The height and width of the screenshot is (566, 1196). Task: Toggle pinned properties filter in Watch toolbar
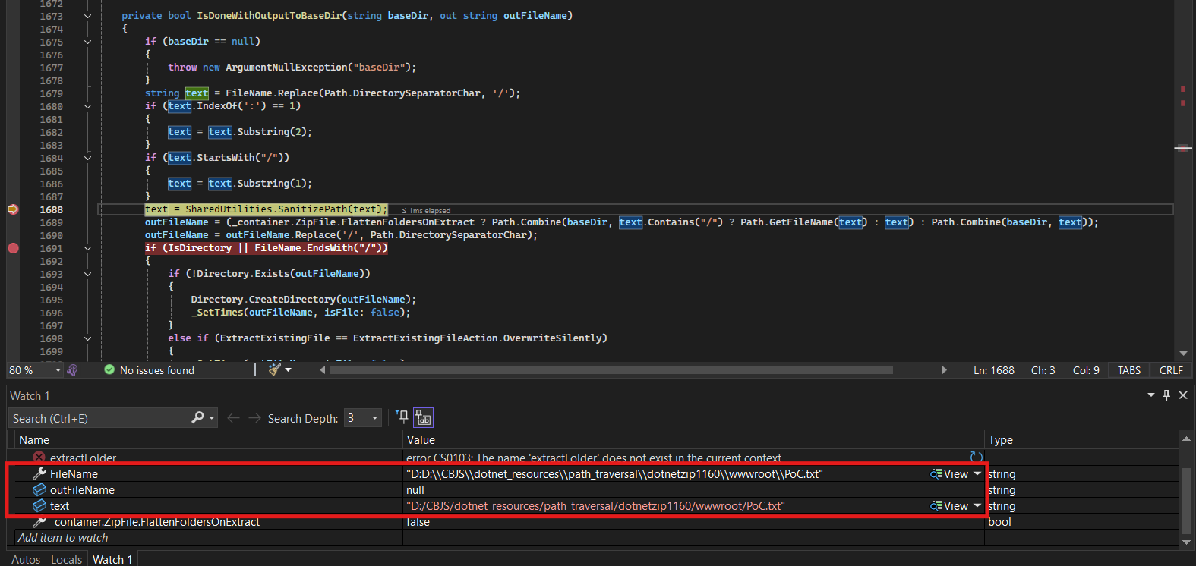(x=402, y=417)
